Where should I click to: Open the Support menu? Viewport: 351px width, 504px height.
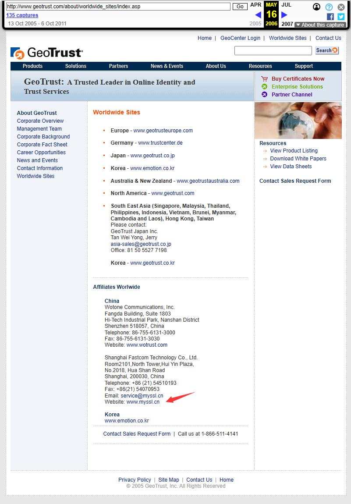[x=304, y=66]
